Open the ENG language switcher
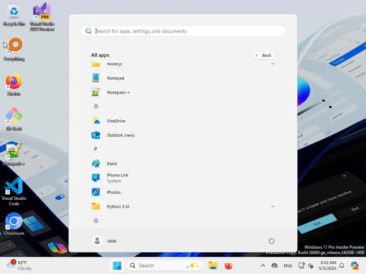Image resolution: width=366 pixels, height=274 pixels. tap(288, 265)
